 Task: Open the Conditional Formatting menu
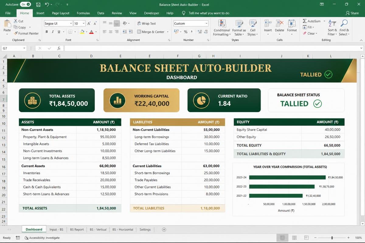(222, 28)
